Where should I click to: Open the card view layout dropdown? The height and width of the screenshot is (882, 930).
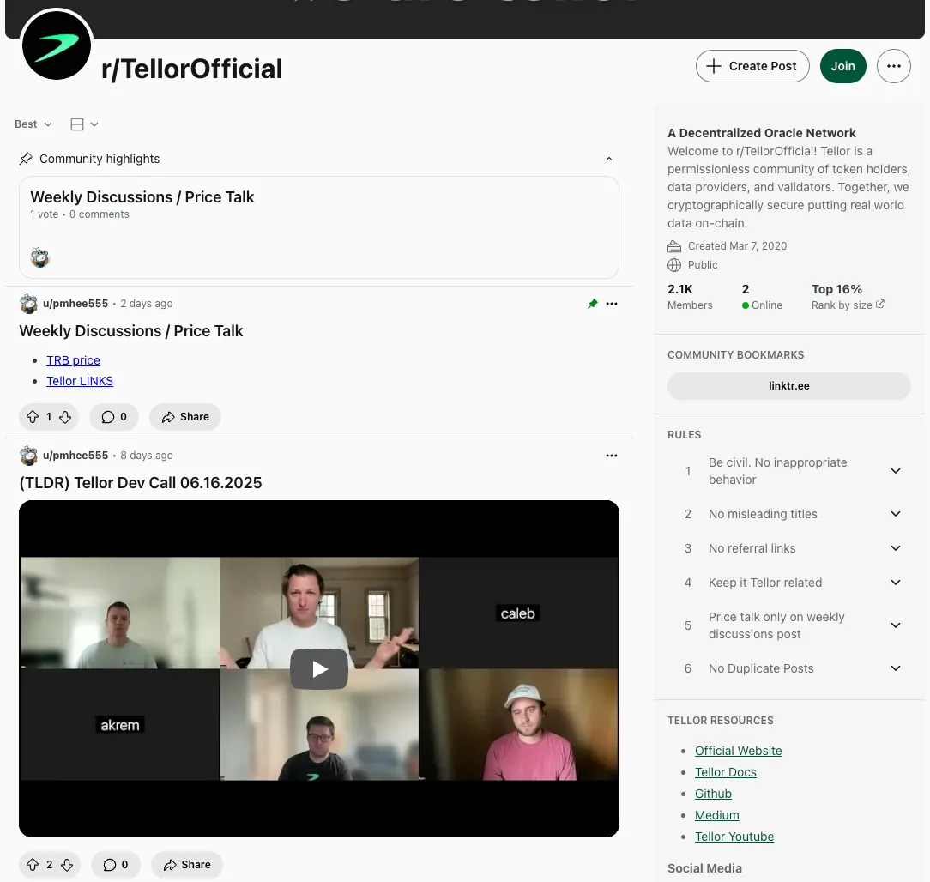[84, 124]
